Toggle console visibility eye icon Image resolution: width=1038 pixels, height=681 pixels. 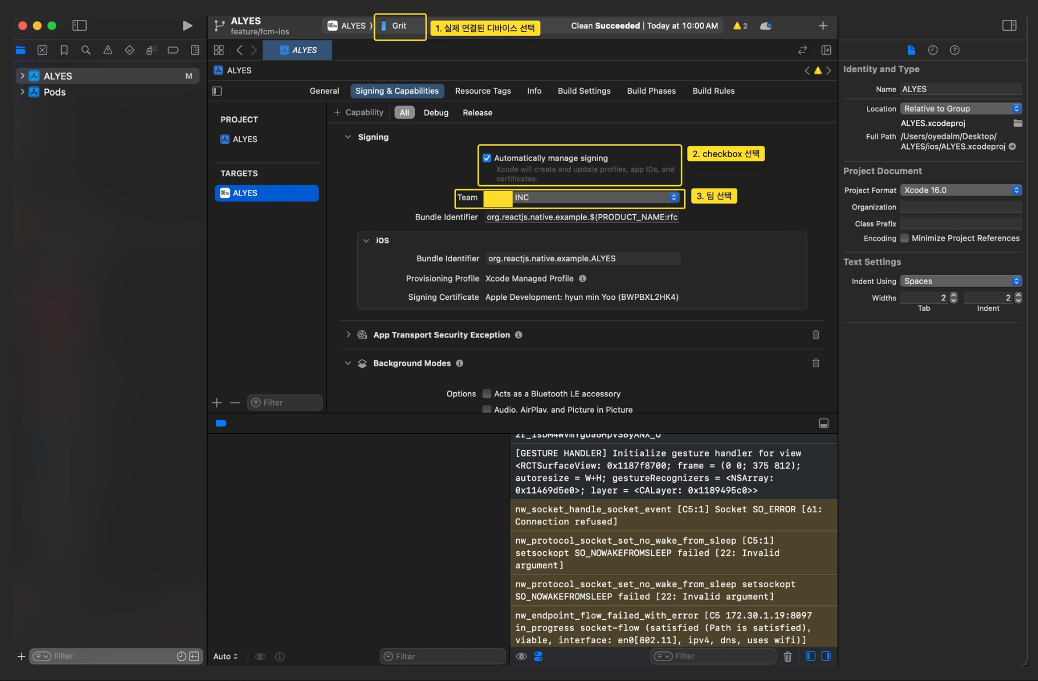click(521, 657)
